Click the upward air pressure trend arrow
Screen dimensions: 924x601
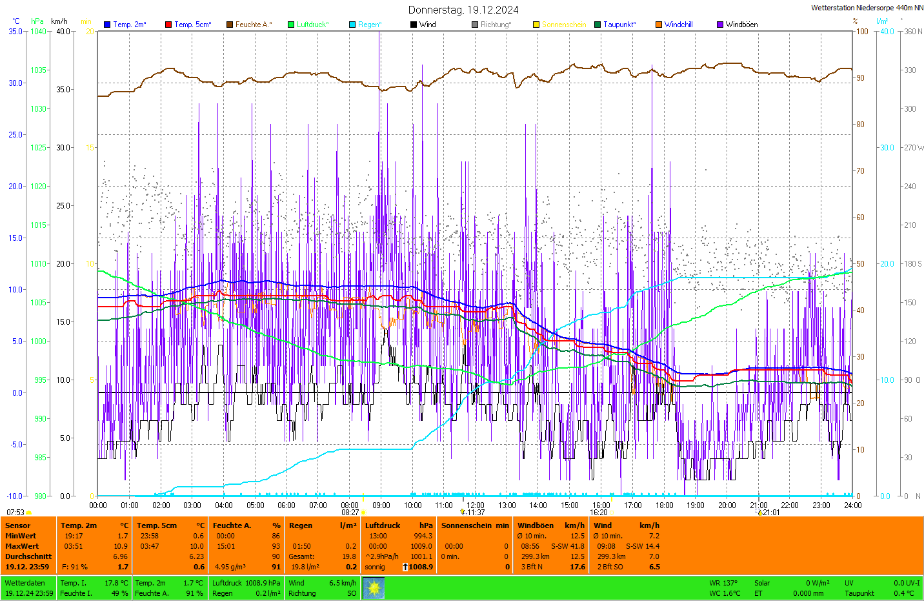[405, 567]
